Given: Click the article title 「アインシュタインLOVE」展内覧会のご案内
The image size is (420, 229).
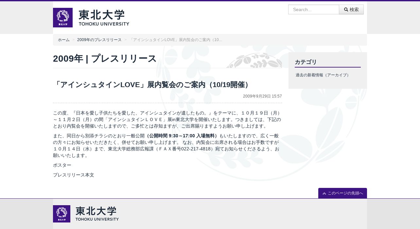Looking at the screenshot, I should pyautogui.click(x=152, y=84).
